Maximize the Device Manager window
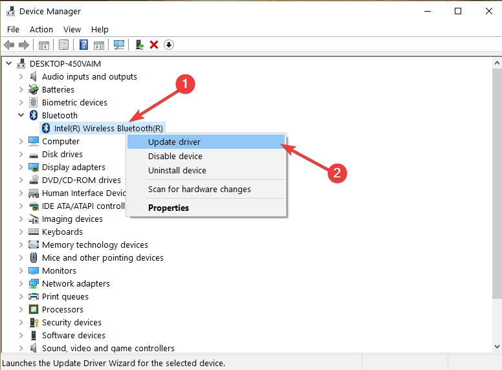Viewport: 502px width, 370px height. click(458, 11)
